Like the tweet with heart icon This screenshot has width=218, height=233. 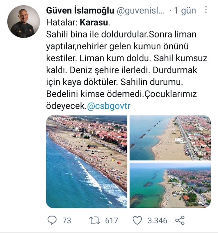click(x=137, y=220)
